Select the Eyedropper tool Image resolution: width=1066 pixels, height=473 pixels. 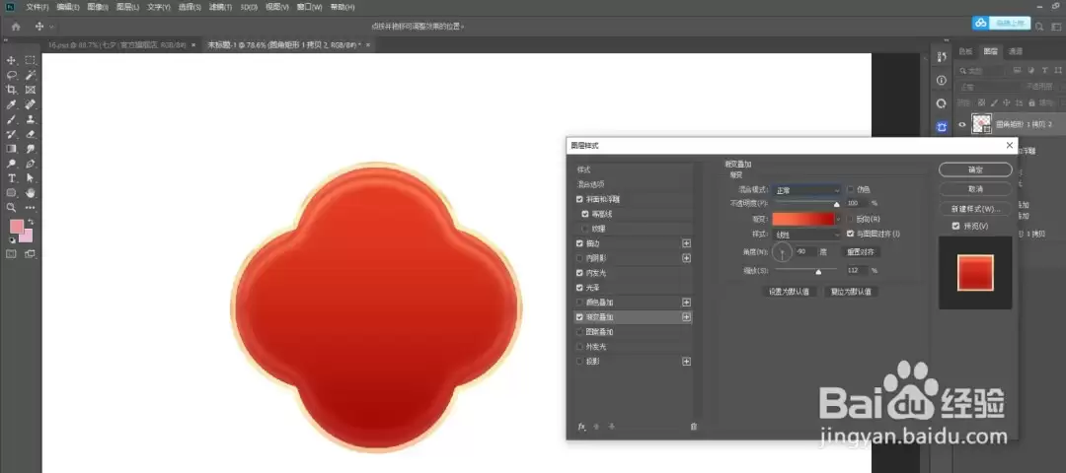click(x=12, y=104)
